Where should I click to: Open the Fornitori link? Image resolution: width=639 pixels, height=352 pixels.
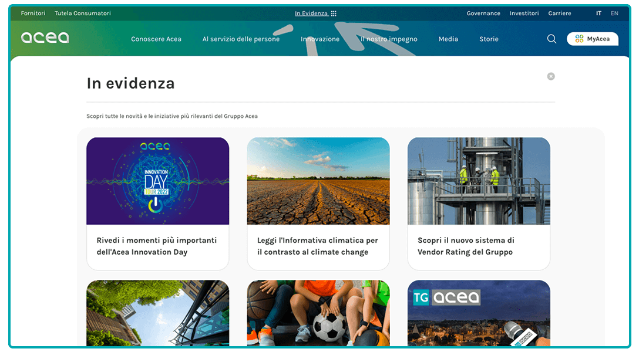pyautogui.click(x=33, y=13)
